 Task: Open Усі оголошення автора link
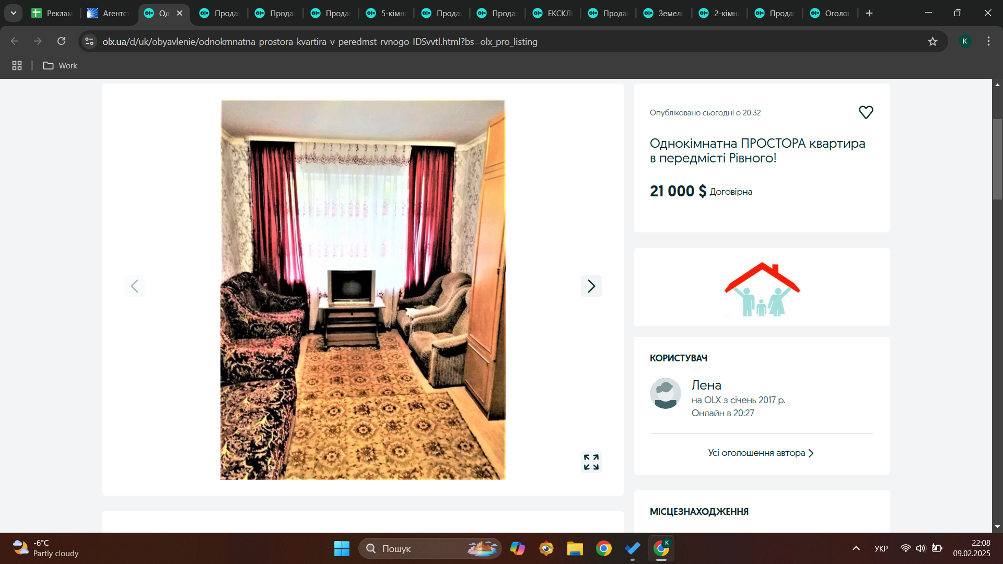coord(761,453)
